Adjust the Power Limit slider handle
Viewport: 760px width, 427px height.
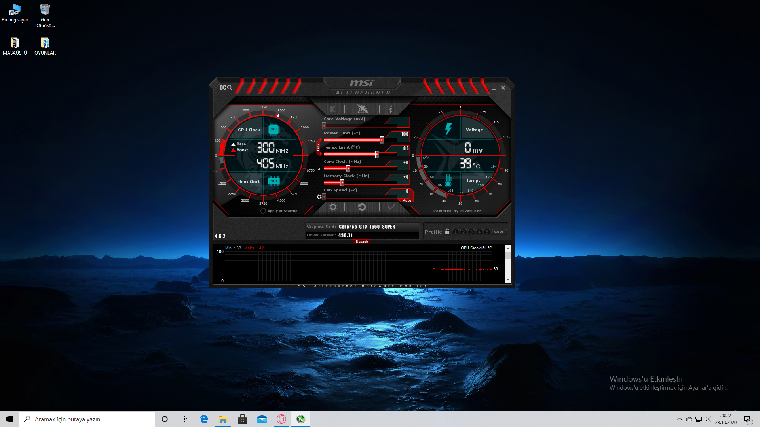point(382,140)
